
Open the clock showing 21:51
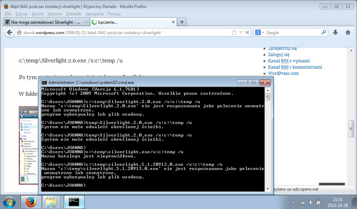click(x=337, y=200)
